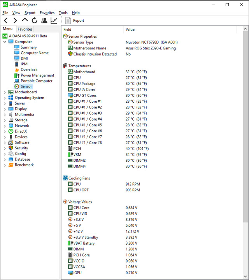
Task: Click the Benchmark icon in the tree
Action: (x=11, y=165)
